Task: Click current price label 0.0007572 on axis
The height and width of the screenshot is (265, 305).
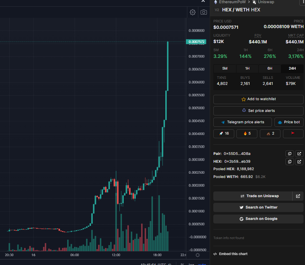Action: (x=196, y=42)
